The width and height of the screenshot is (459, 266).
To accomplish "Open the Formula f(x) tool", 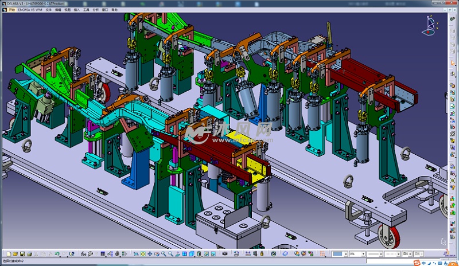I will pyautogui.click(x=83, y=254).
